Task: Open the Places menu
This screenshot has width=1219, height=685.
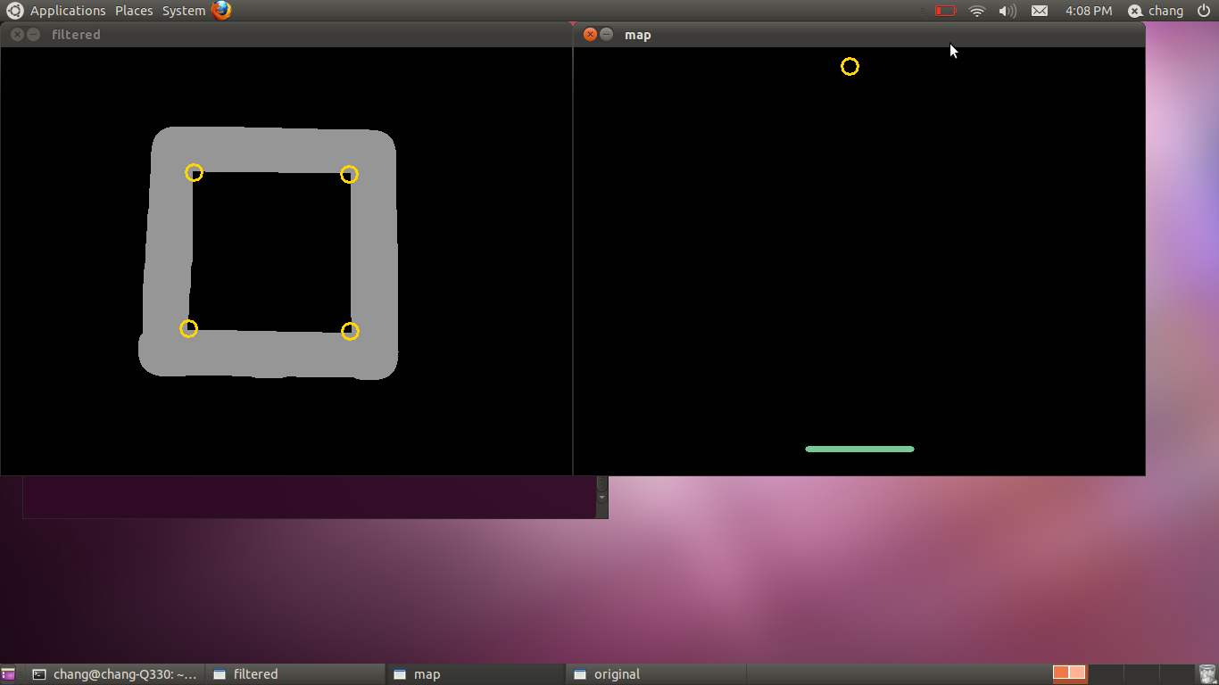Action: tap(134, 11)
